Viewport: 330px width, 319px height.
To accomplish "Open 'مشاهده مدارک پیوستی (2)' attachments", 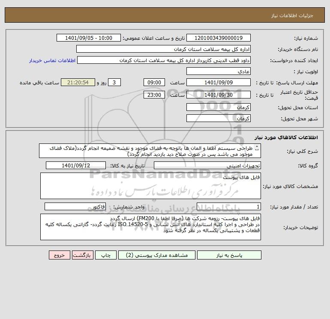I will (157, 255).
